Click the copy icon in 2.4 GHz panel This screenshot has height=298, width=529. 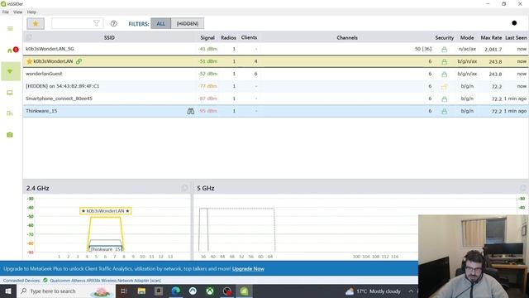184,188
